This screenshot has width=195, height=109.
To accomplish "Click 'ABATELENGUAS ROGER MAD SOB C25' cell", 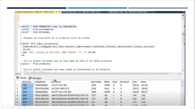I will pyautogui.click(x=70, y=99).
